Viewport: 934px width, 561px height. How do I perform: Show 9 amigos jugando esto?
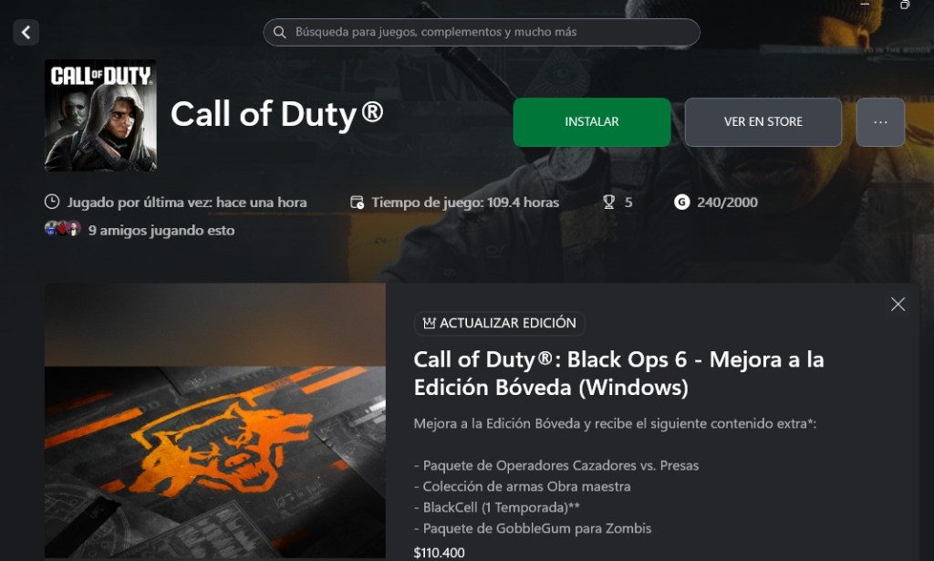tap(161, 231)
